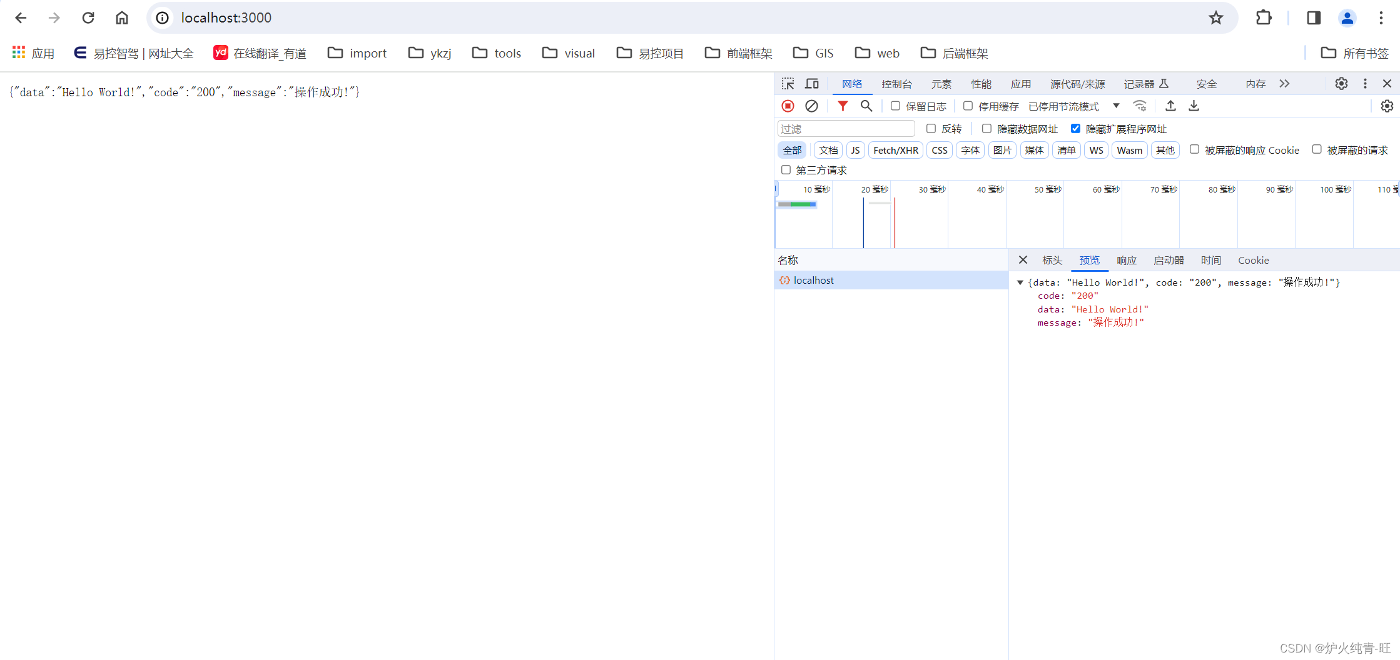Check the 隐藏数据网址 checkbox
The image size is (1400, 660).
point(987,129)
